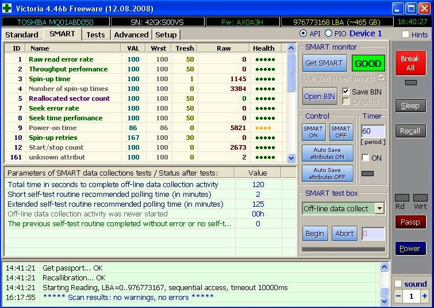Toggle the Save BIN checkbox
434x308 pixels.
345,92
